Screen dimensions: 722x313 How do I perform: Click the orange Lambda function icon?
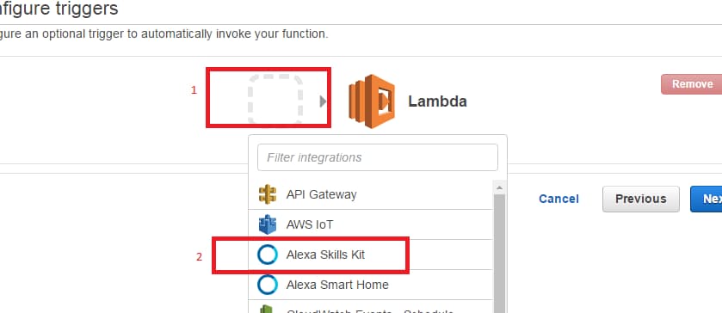(x=372, y=101)
